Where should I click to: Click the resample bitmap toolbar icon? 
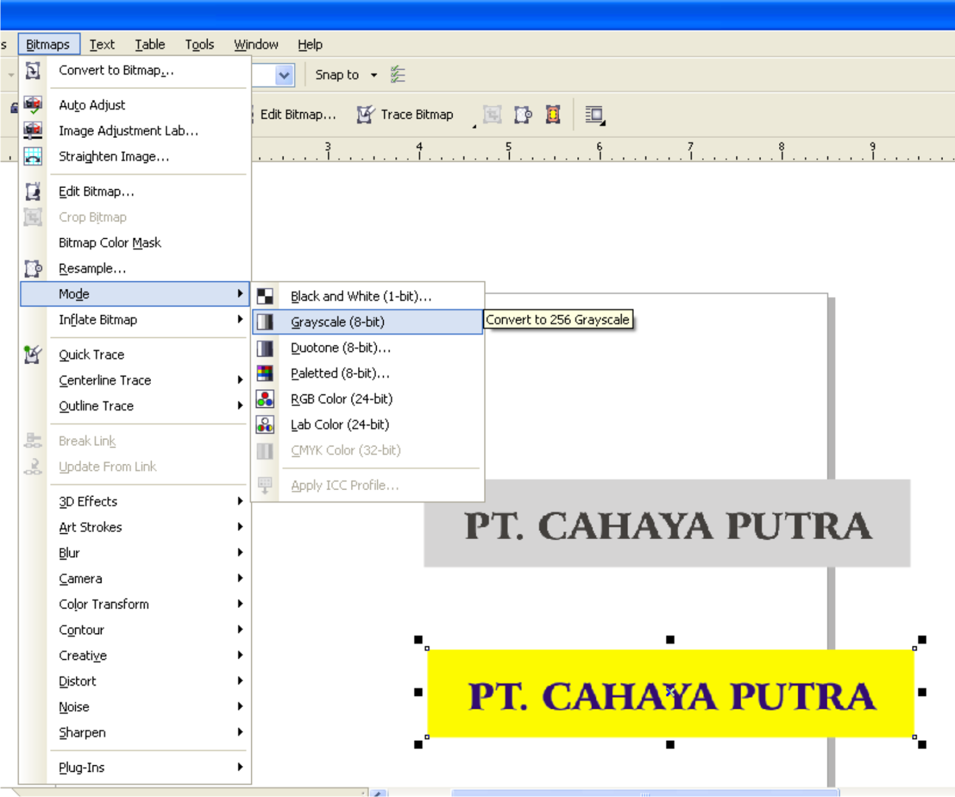(523, 114)
